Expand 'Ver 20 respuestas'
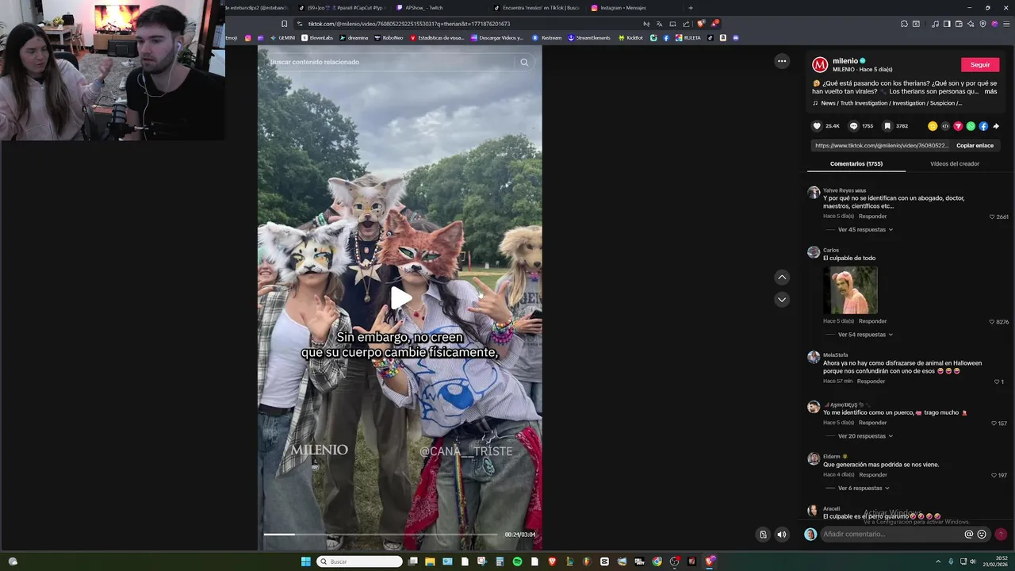Image resolution: width=1015 pixels, height=571 pixels. (865, 436)
